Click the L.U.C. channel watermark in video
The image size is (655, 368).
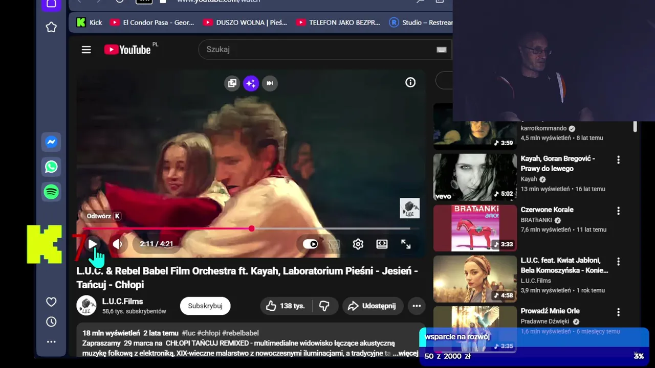409,208
